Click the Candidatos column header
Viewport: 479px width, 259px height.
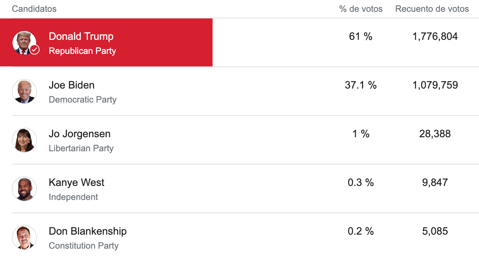[34, 9]
